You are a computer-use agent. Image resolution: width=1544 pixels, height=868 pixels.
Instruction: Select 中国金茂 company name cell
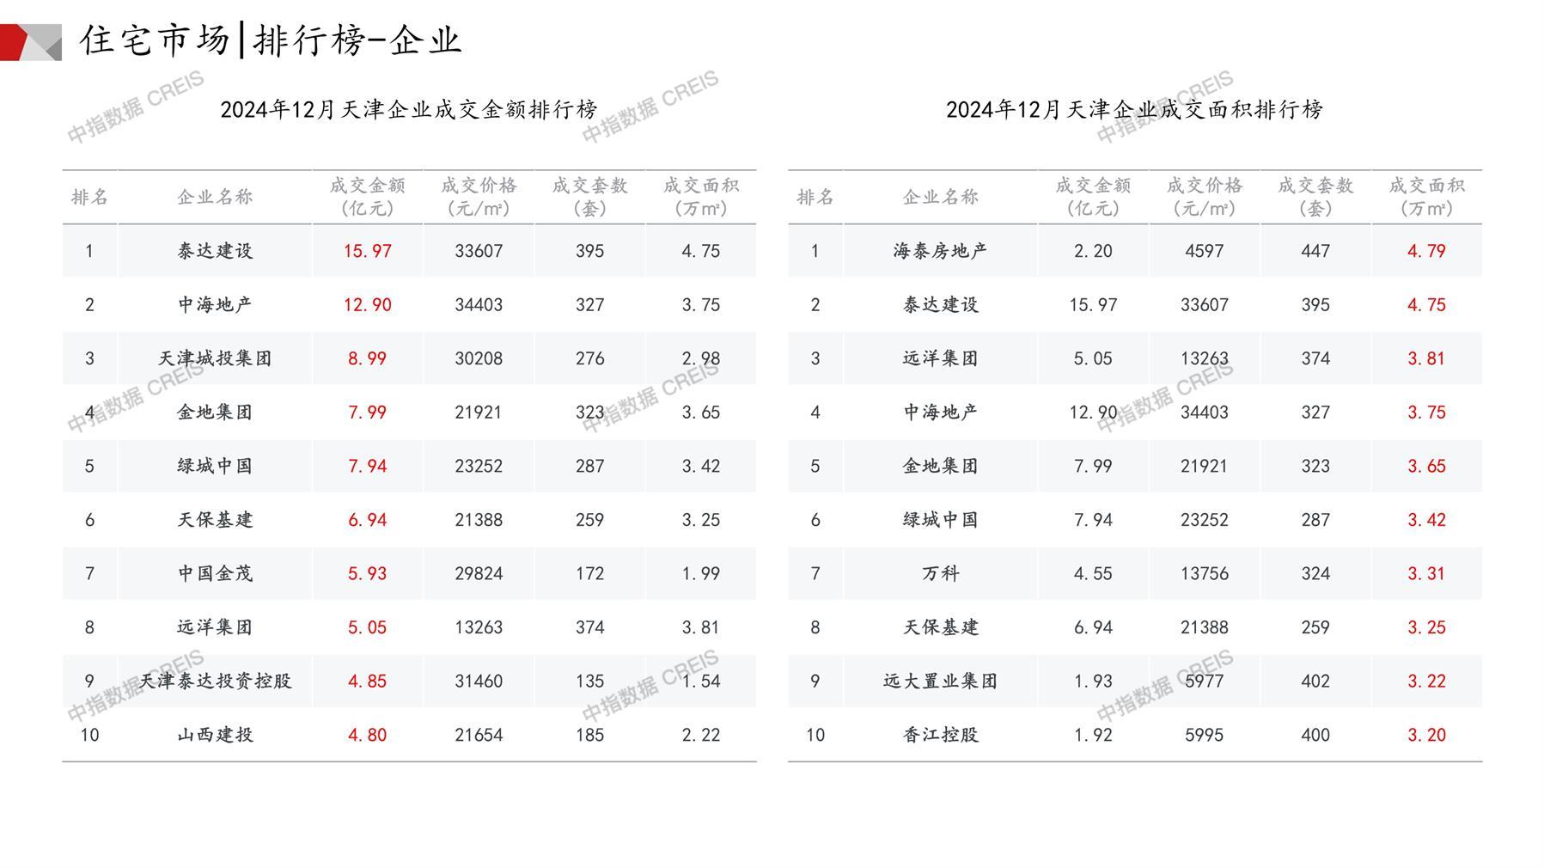point(215,573)
